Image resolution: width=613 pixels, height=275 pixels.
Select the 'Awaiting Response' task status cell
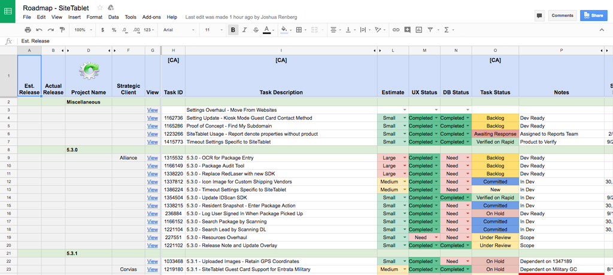pos(495,134)
